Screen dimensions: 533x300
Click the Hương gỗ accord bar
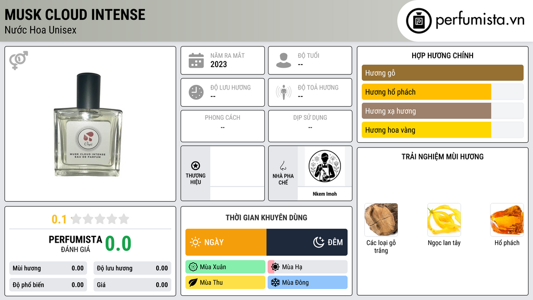[442, 73]
